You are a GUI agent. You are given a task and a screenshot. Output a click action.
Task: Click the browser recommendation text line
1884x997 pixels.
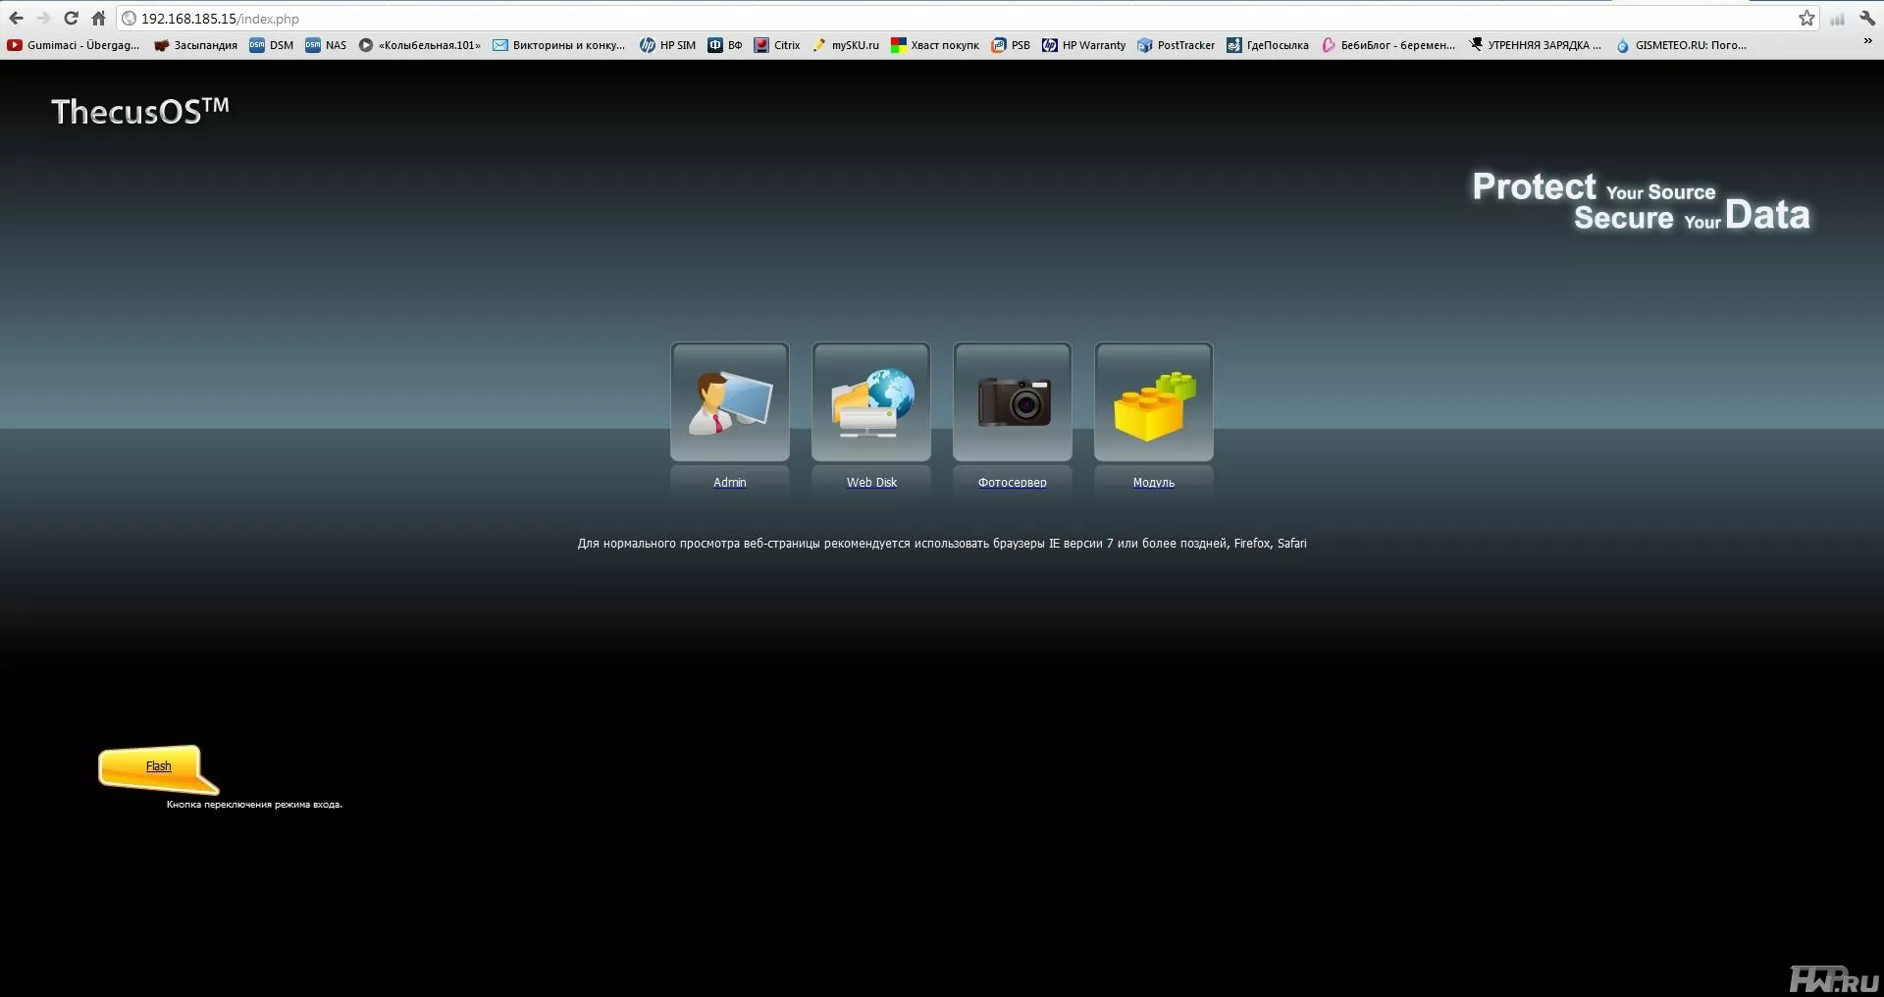click(942, 543)
